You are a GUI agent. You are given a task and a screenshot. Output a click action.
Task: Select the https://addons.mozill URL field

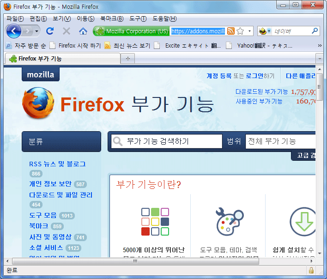(198, 31)
